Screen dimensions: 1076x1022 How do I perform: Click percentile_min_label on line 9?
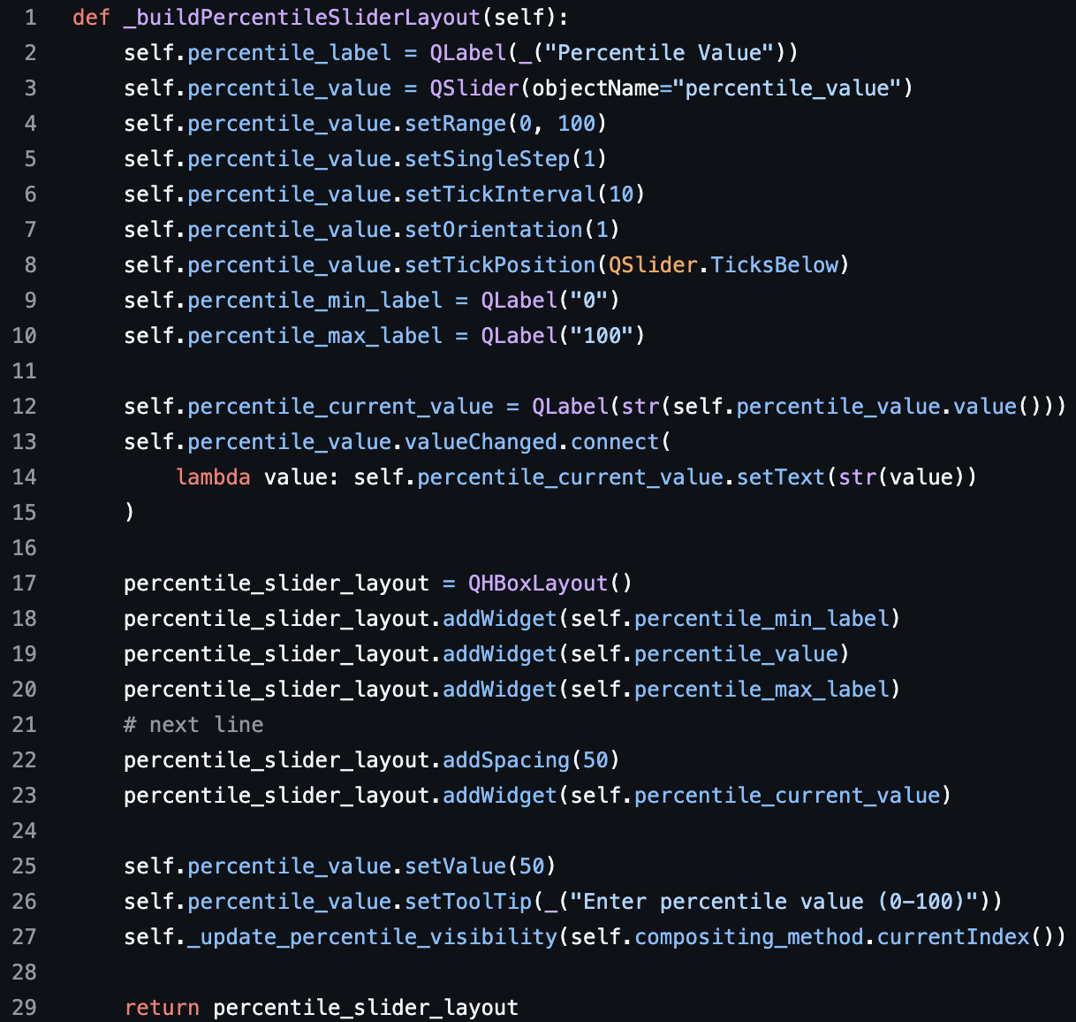(x=314, y=301)
